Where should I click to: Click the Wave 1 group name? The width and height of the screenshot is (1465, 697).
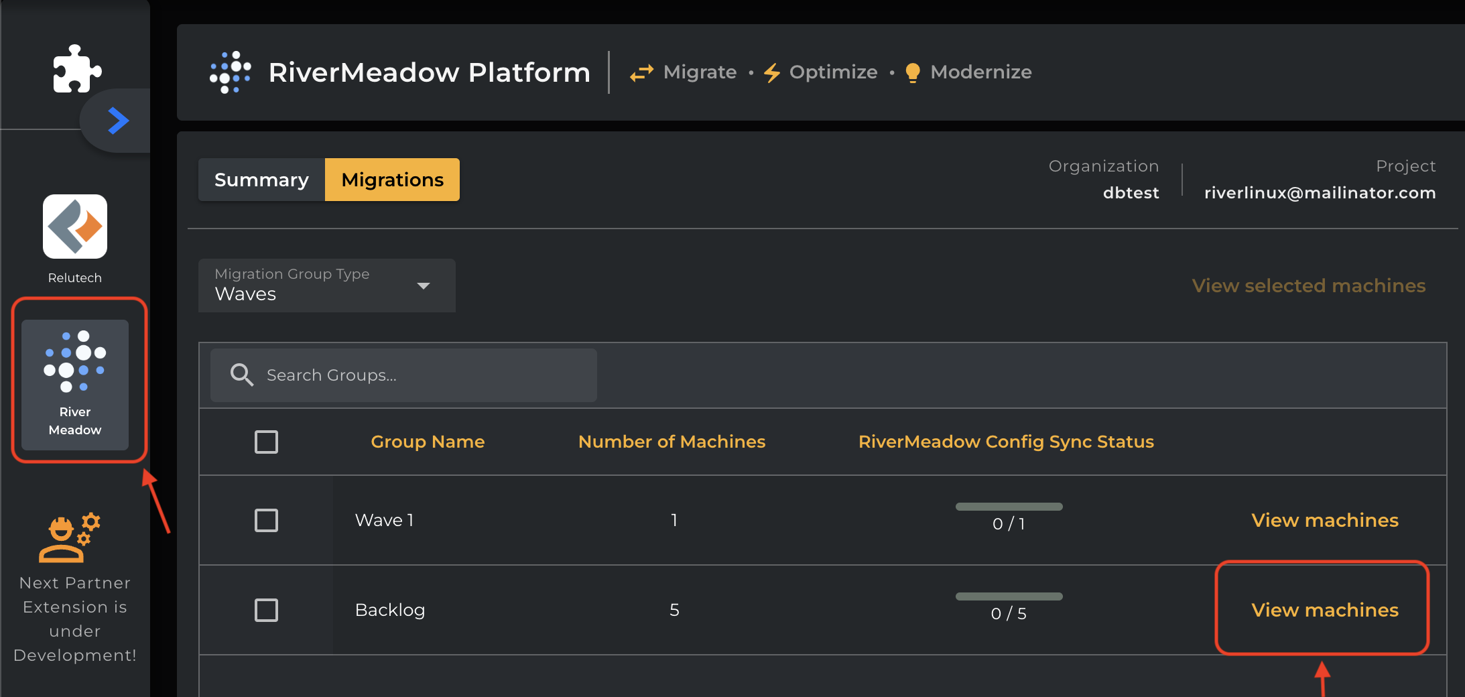385,520
